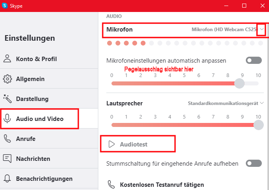Click the bell icon beside Benachrichtigungen

pyautogui.click(x=7, y=178)
